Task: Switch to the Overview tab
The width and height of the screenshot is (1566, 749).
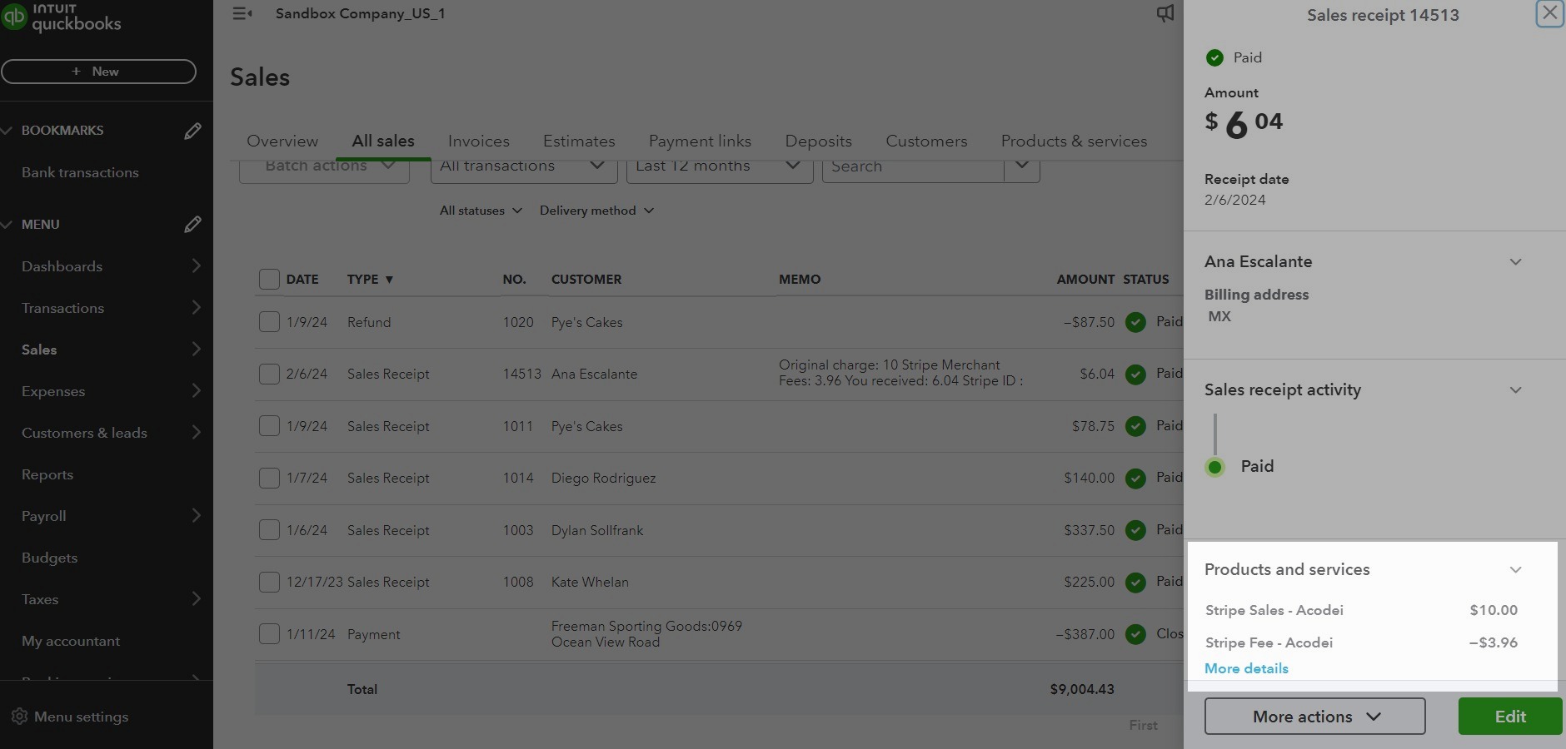Action: pos(282,141)
